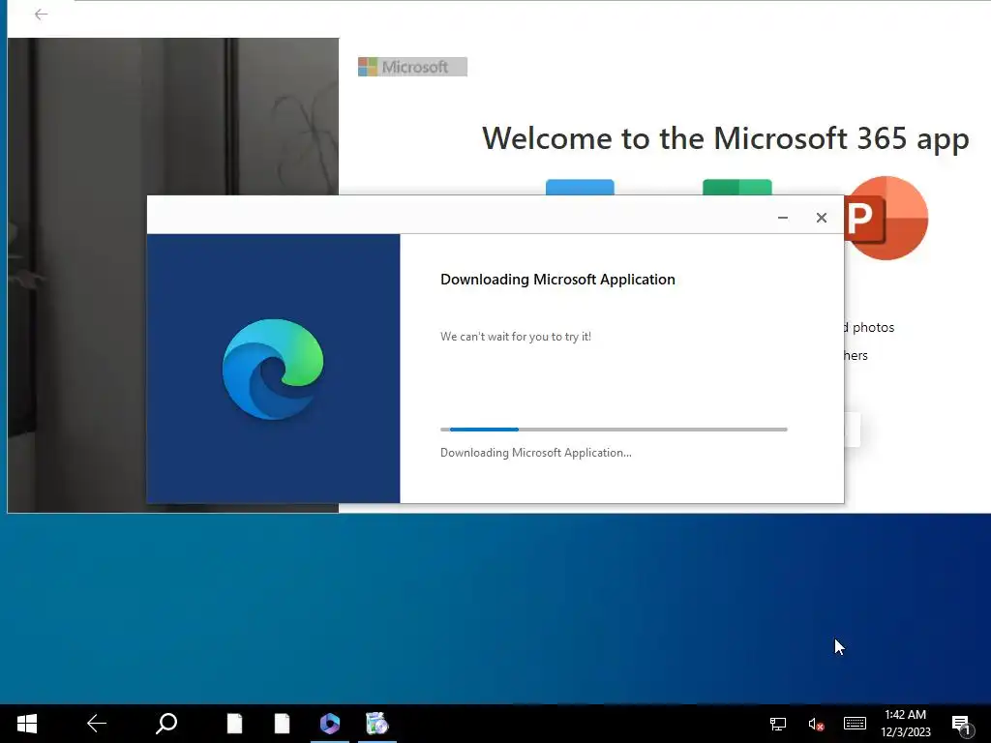Open the clock showing 1:42 AM
The image size is (991, 743).
click(906, 724)
